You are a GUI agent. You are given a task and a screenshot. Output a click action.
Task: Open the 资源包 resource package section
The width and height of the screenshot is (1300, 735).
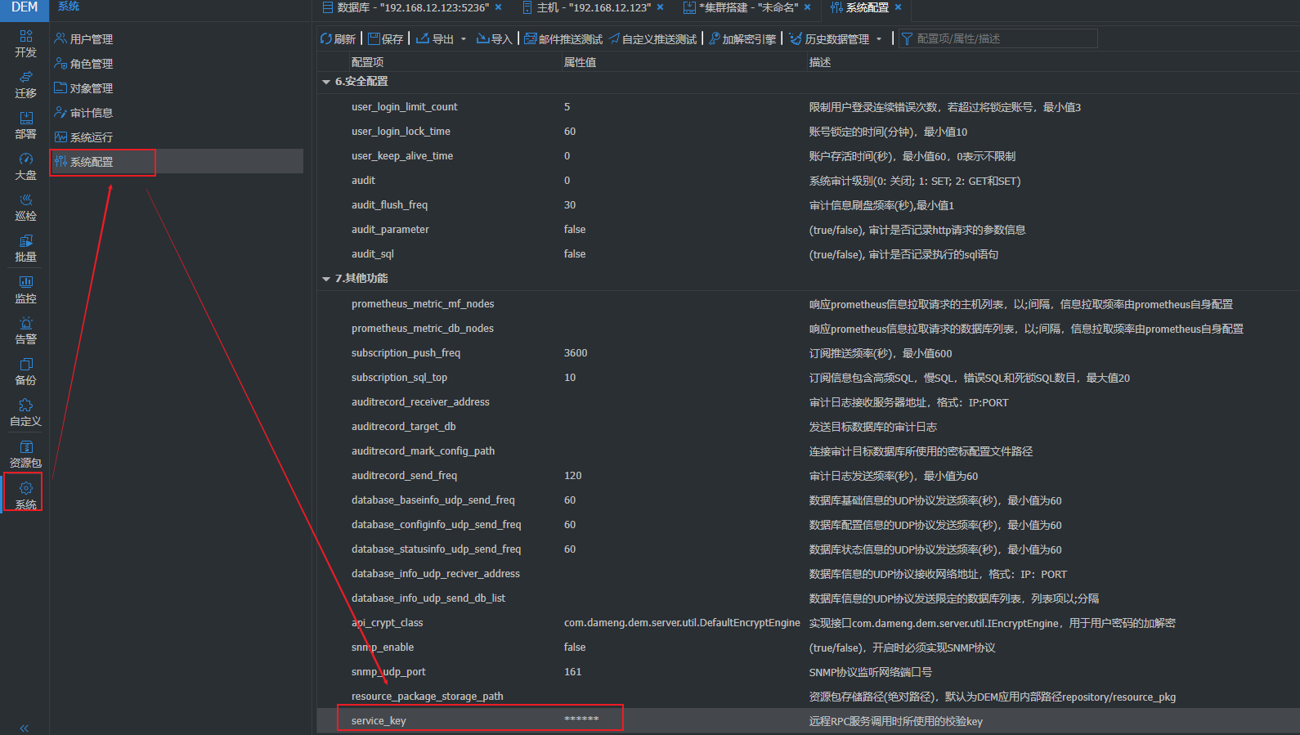pos(25,454)
